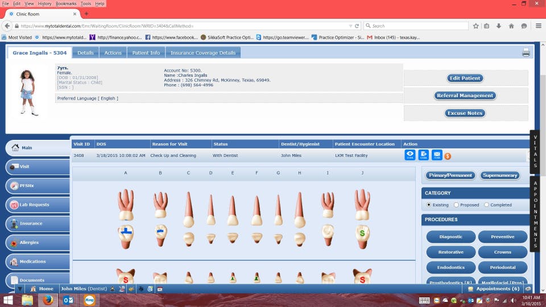Switch to the Details tab

click(x=85, y=52)
